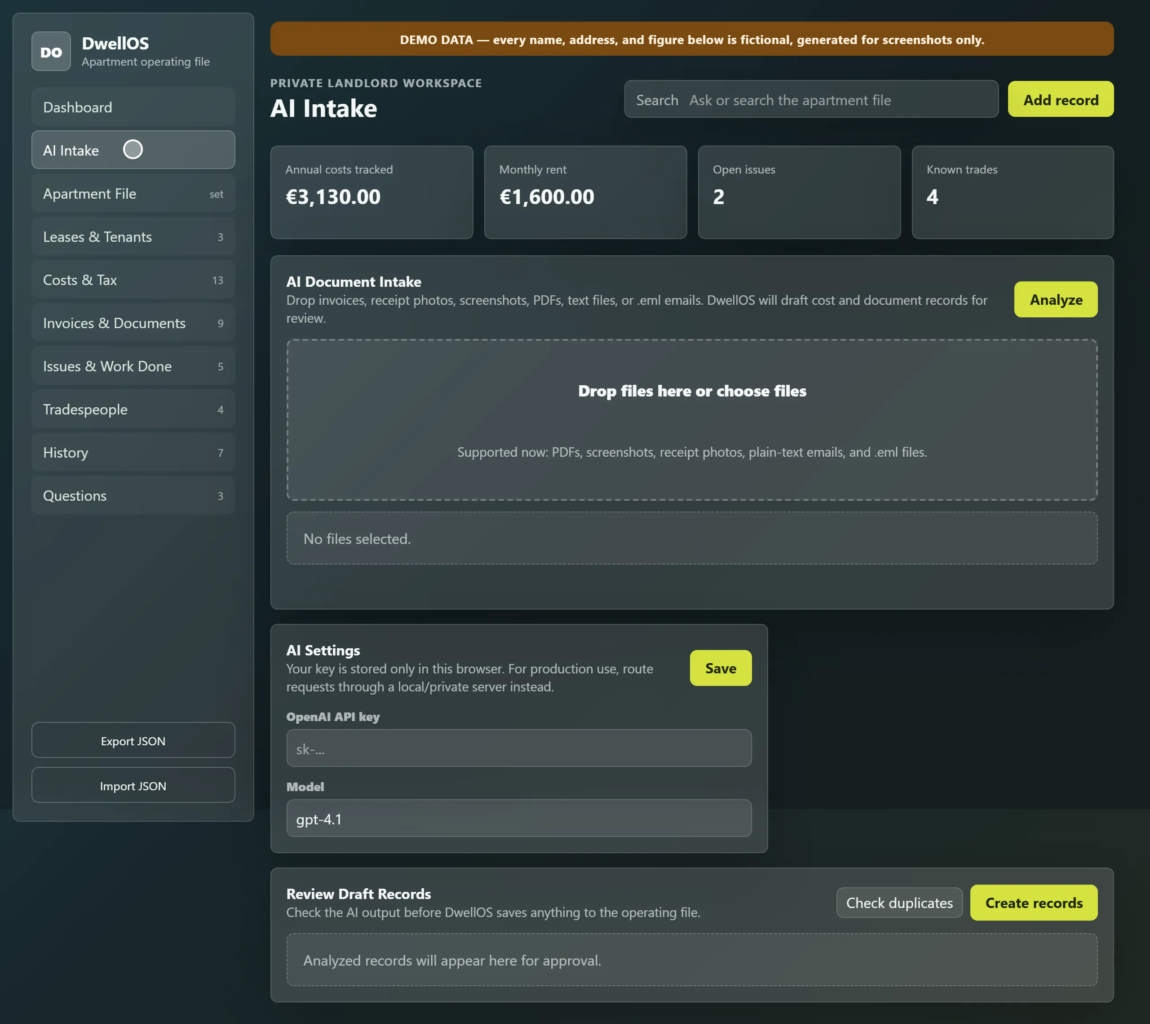Screen dimensions: 1150x1024
Task: Open the Dashboard page
Action: coord(133,107)
